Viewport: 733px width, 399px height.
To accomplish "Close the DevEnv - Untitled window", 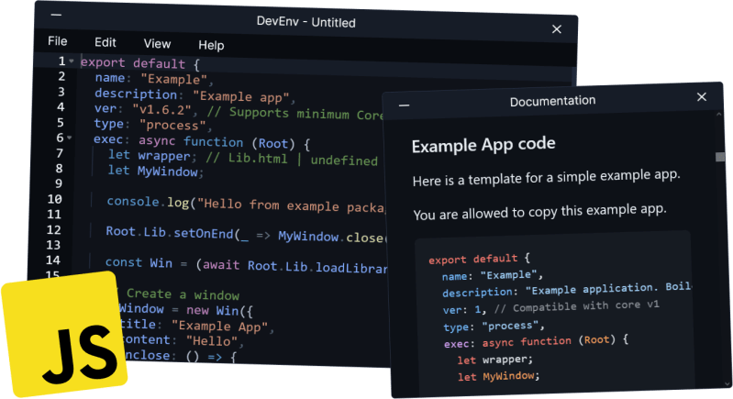I will [x=556, y=29].
